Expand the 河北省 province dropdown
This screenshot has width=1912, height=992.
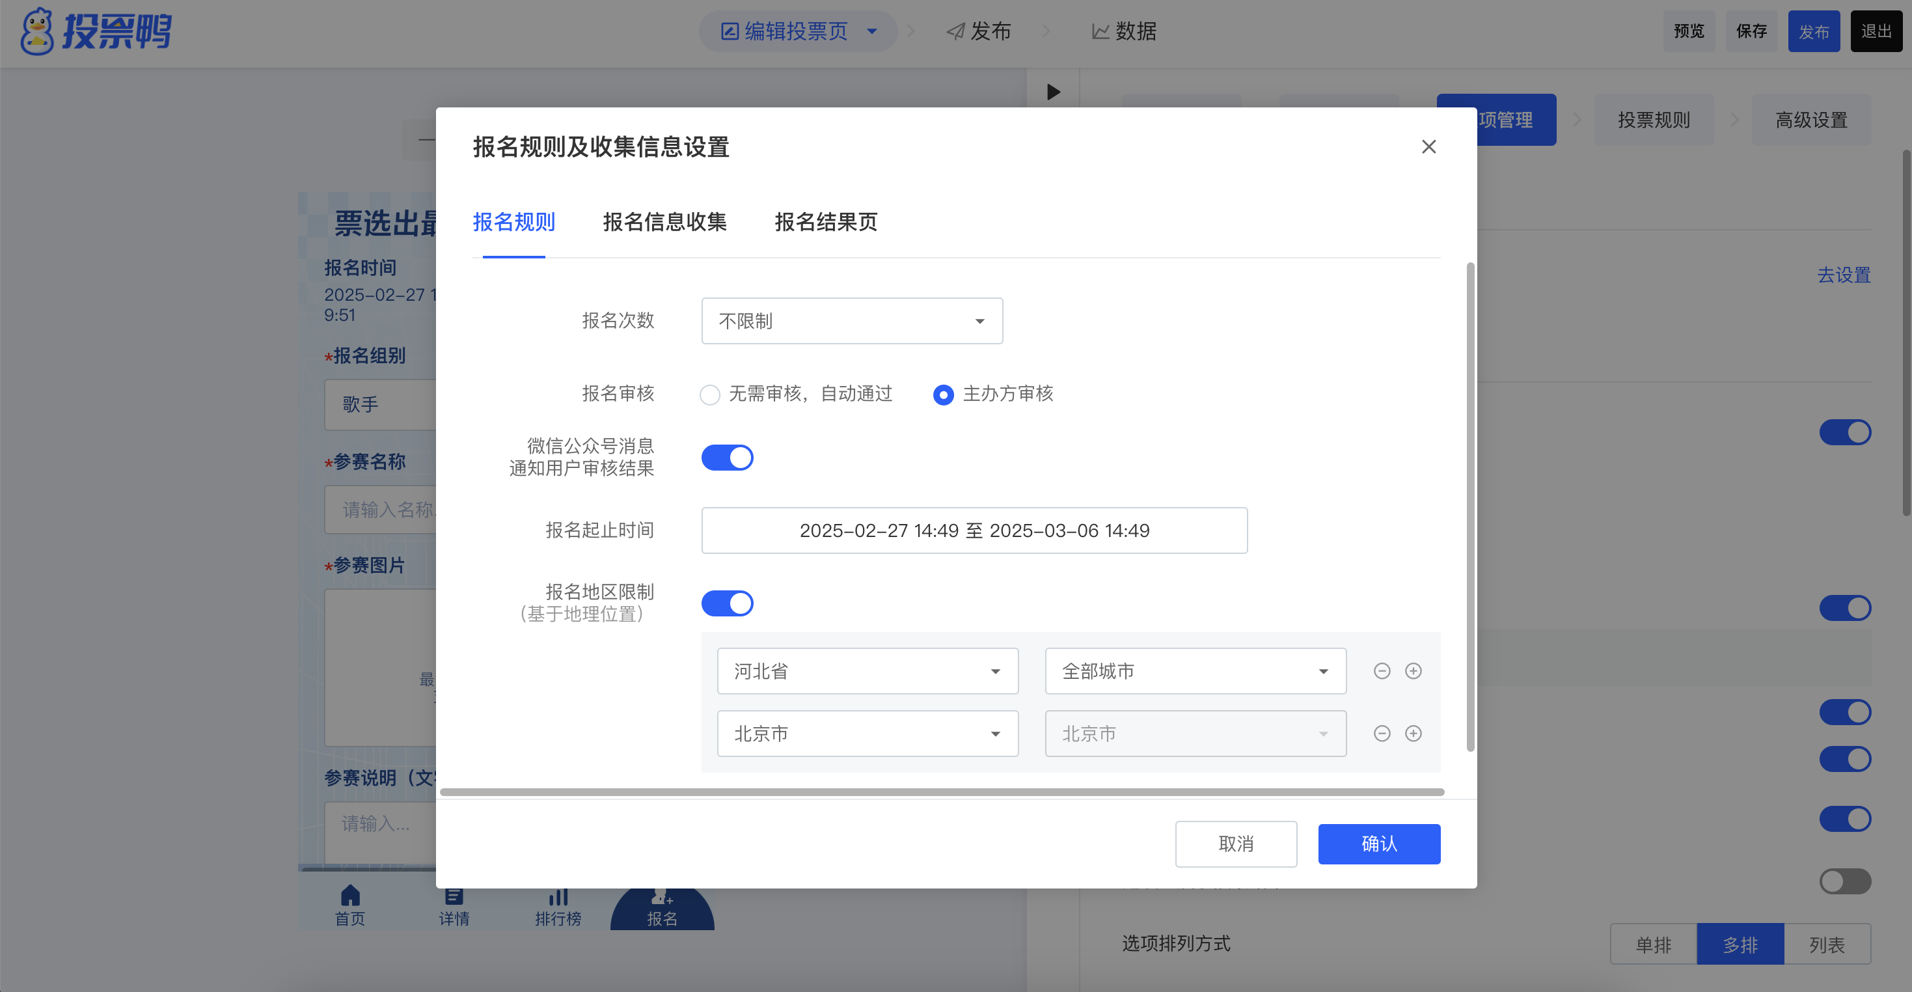click(867, 671)
